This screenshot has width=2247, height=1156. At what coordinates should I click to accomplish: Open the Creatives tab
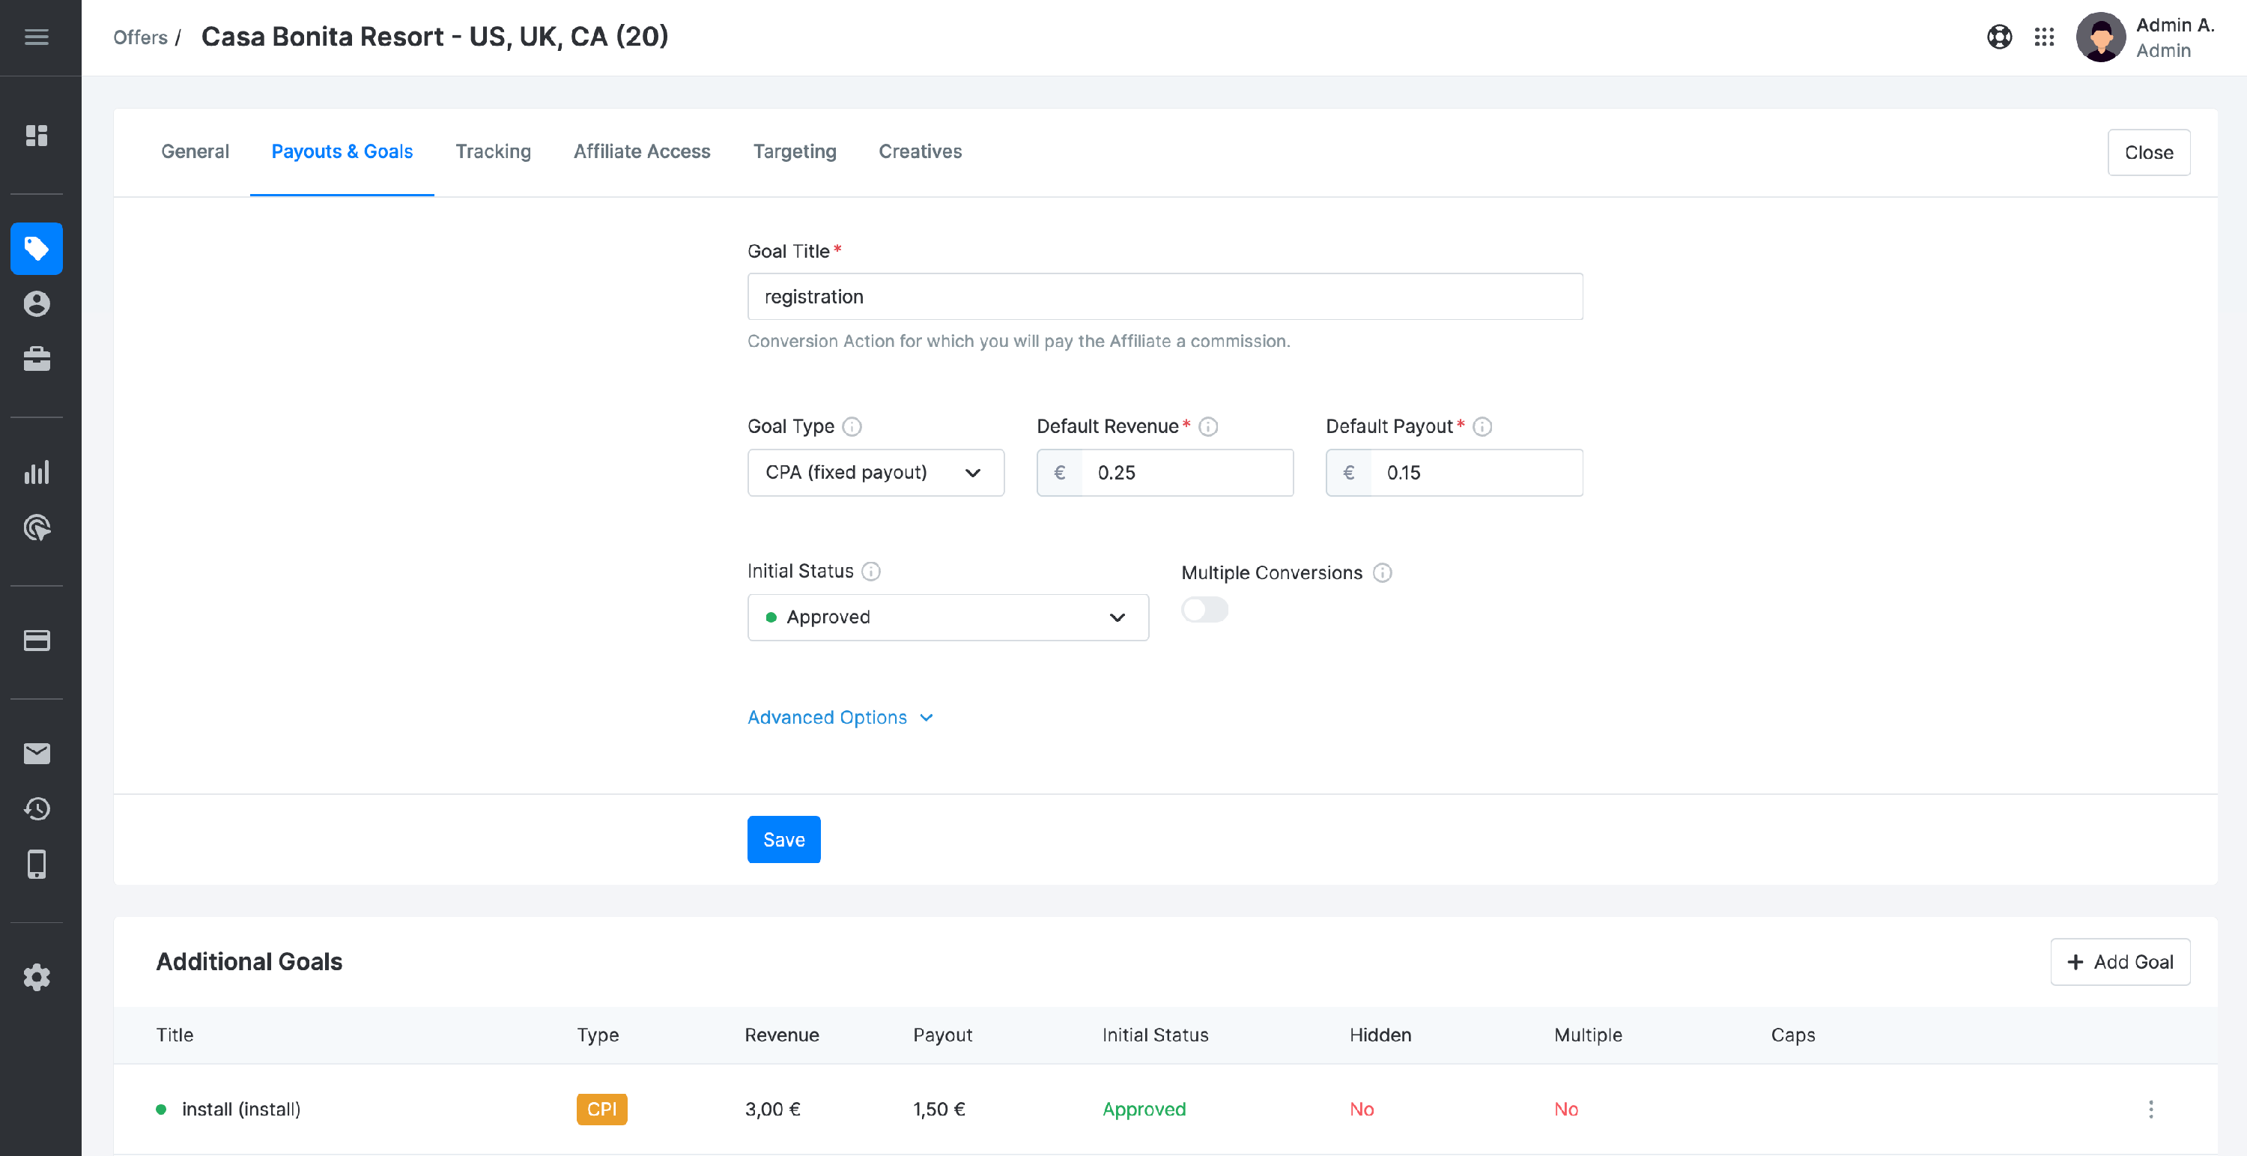pos(921,152)
